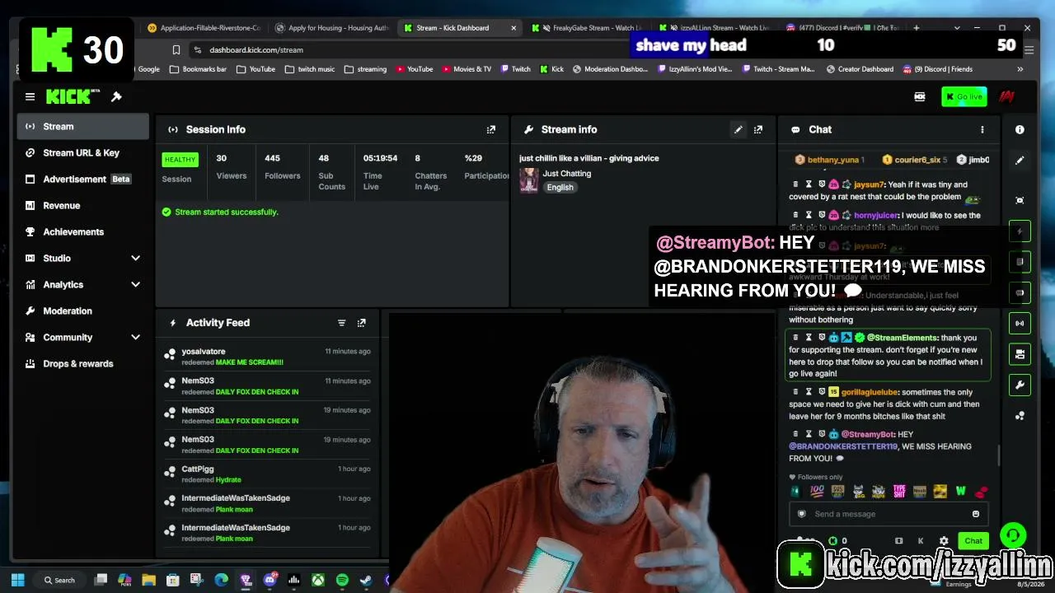Open the Advertisement Beta sidebar item
The width and height of the screenshot is (1055, 593).
[82, 179]
